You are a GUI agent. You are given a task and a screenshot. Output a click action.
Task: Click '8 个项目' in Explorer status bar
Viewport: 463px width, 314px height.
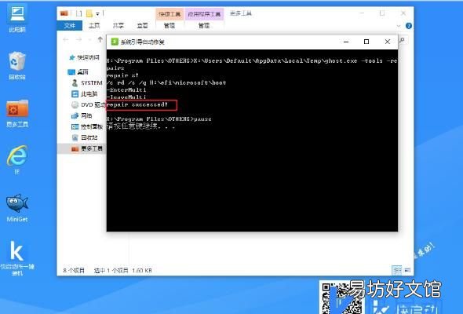click(74, 270)
